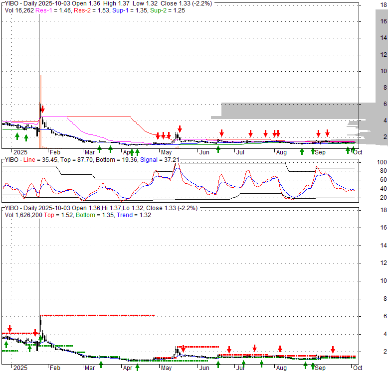Click the green buy arrow in June on top chart
Viewport: 389px width, 371px height.
[x=218, y=149]
